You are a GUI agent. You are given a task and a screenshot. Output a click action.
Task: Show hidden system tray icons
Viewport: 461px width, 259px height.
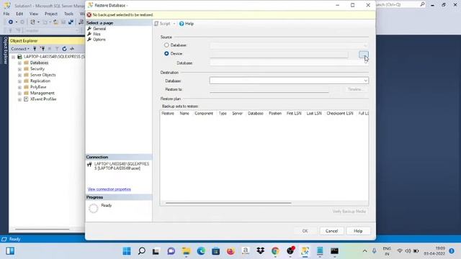(365, 251)
